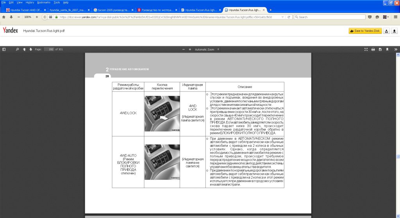Click the Yandex share upload icon
The width and height of the screenshot is (400, 218).
coord(386,31)
